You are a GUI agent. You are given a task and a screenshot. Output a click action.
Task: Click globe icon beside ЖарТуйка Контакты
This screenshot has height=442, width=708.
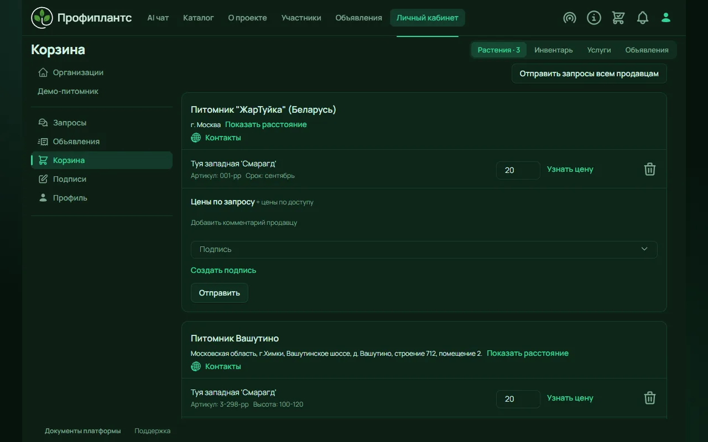point(196,138)
